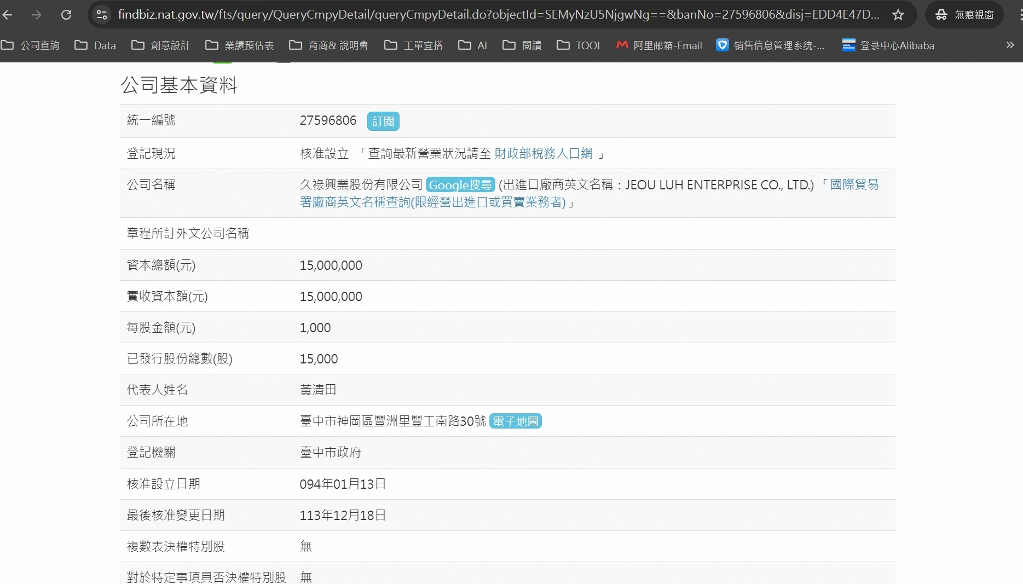Click the 訂閱 subscribe button
This screenshot has height=584, width=1023.
(x=383, y=121)
